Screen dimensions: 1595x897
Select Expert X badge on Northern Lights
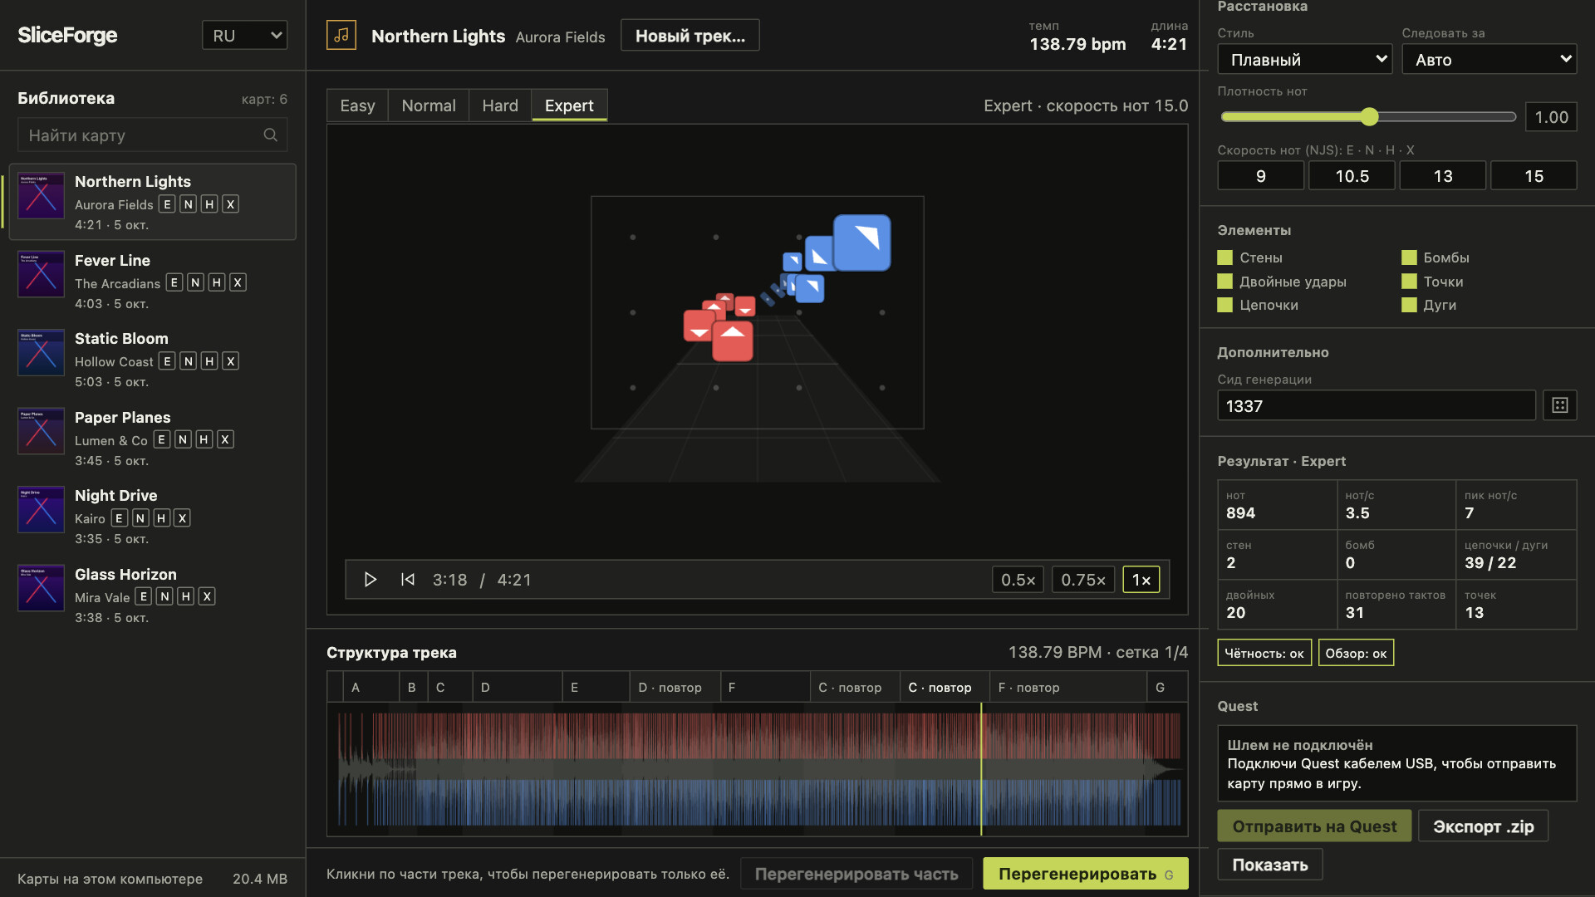(x=231, y=204)
